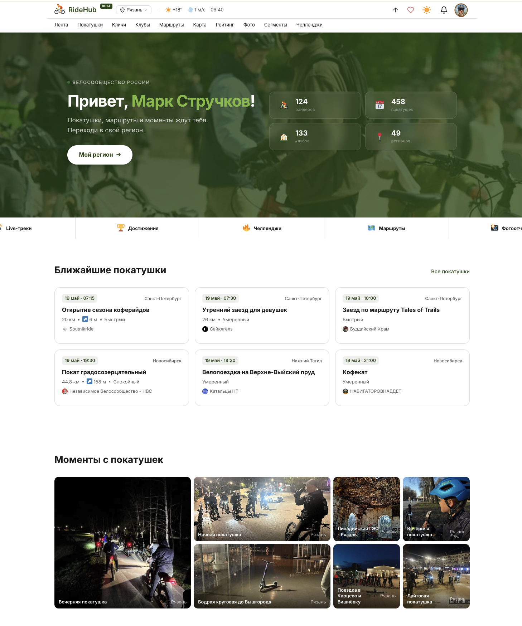Click the RideHub cyclist logo
This screenshot has height=626, width=522.
(59, 10)
